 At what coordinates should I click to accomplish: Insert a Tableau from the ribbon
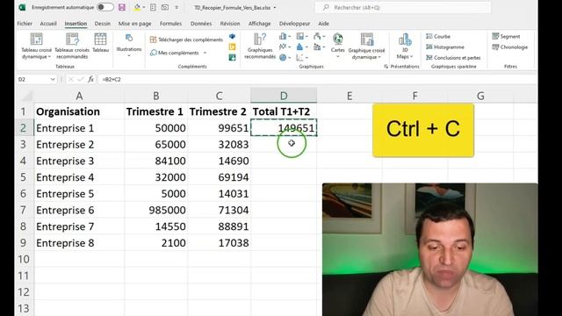pyautogui.click(x=100, y=43)
